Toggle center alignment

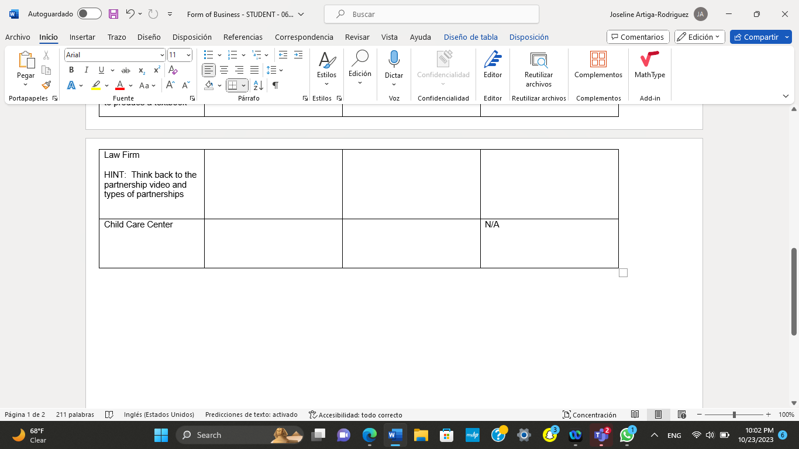pyautogui.click(x=224, y=70)
